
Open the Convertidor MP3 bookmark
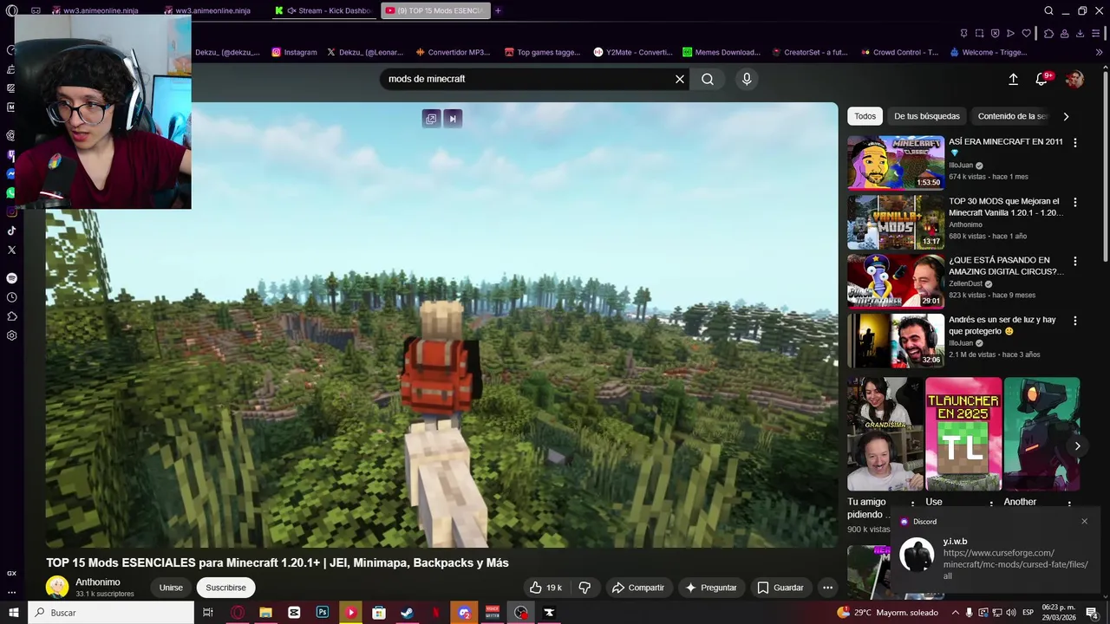coord(453,52)
